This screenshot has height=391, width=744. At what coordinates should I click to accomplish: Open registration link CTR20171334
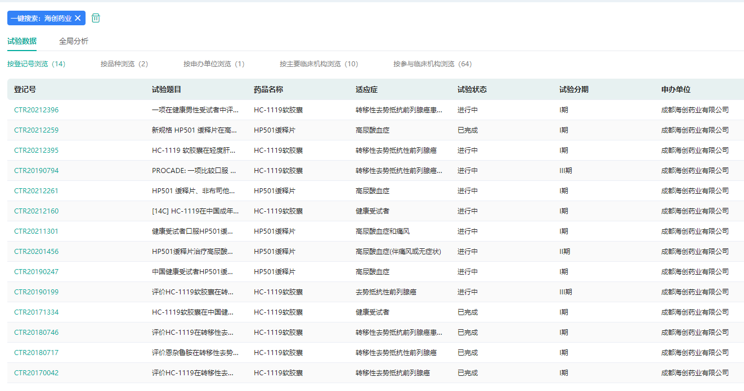[37, 312]
